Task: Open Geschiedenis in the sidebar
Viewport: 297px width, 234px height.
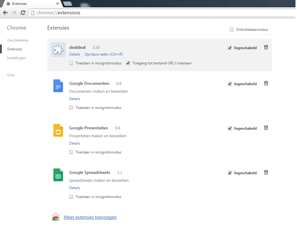Action: pos(18,40)
